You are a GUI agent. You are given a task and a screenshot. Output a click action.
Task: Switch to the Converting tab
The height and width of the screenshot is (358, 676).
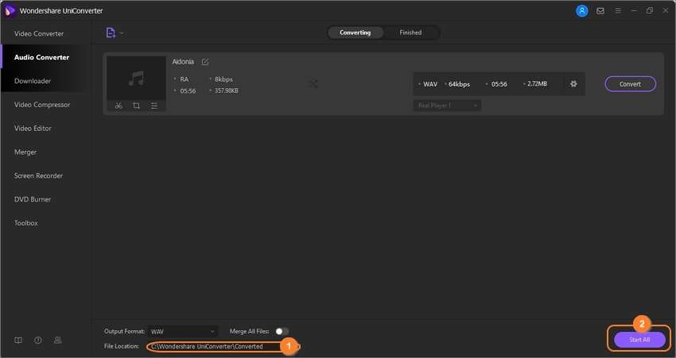pyautogui.click(x=355, y=33)
